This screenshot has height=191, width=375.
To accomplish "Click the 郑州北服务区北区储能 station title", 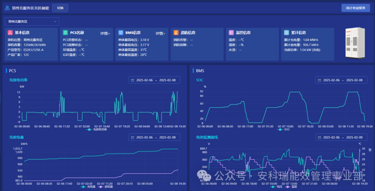I will coord(30,8).
